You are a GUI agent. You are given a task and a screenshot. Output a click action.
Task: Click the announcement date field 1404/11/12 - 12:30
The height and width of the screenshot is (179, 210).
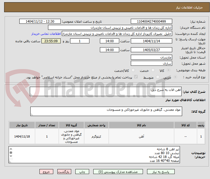(40, 22)
